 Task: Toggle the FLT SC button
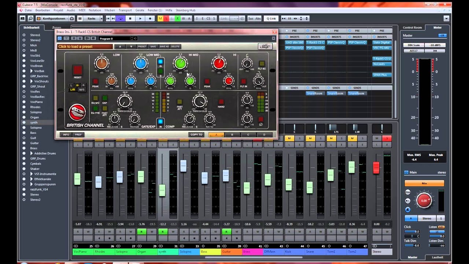tap(262, 63)
